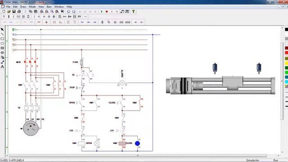This screenshot has width=288, height=162.
Task: Select the ellipse outline tool
Action: pos(2,43)
